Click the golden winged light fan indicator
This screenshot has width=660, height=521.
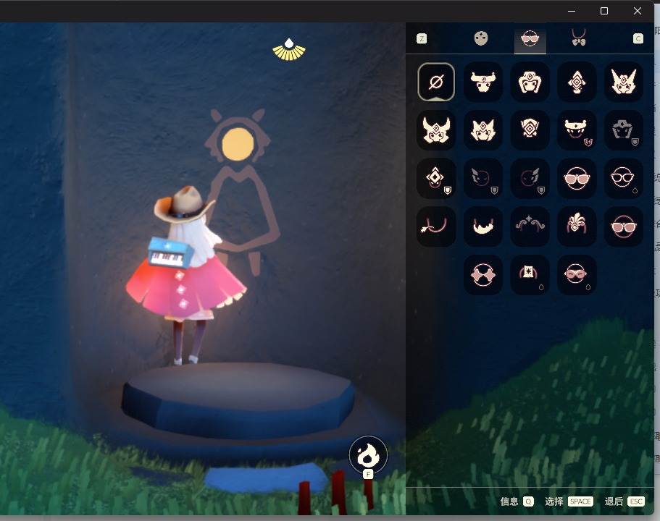click(289, 49)
